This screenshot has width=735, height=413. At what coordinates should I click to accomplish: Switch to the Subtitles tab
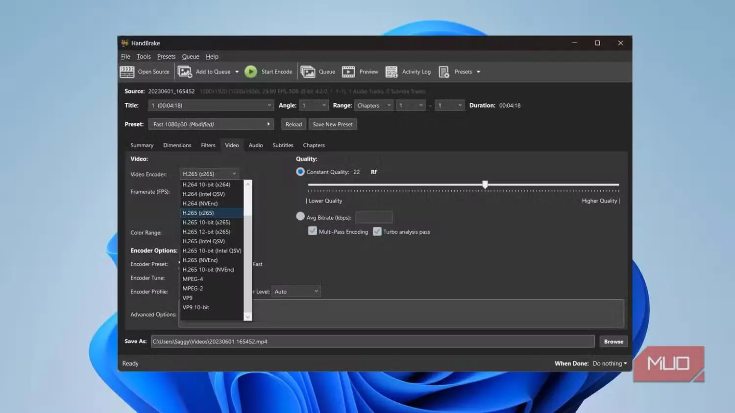pyautogui.click(x=283, y=145)
